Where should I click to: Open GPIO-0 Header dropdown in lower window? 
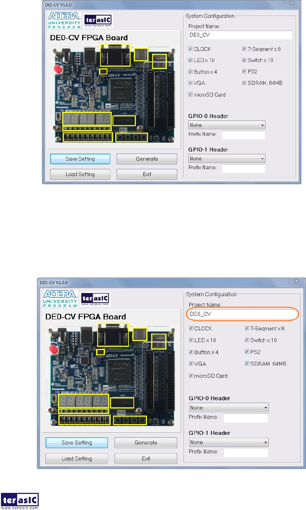tap(229, 407)
